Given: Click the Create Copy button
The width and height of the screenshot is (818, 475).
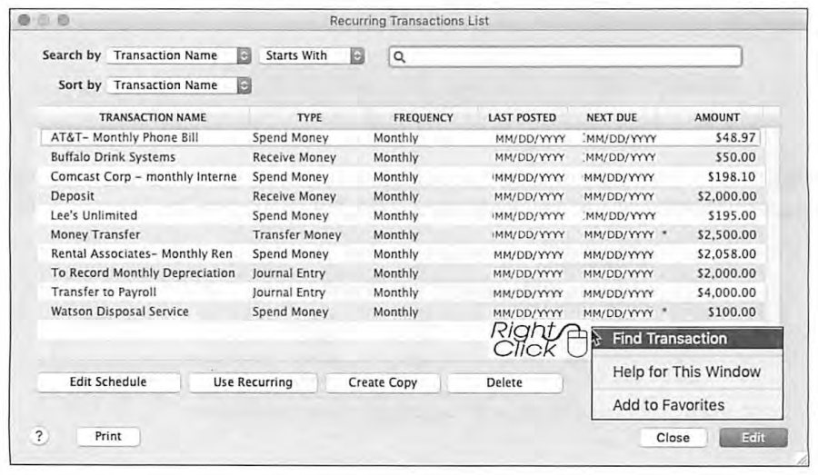Looking at the screenshot, I should (383, 382).
